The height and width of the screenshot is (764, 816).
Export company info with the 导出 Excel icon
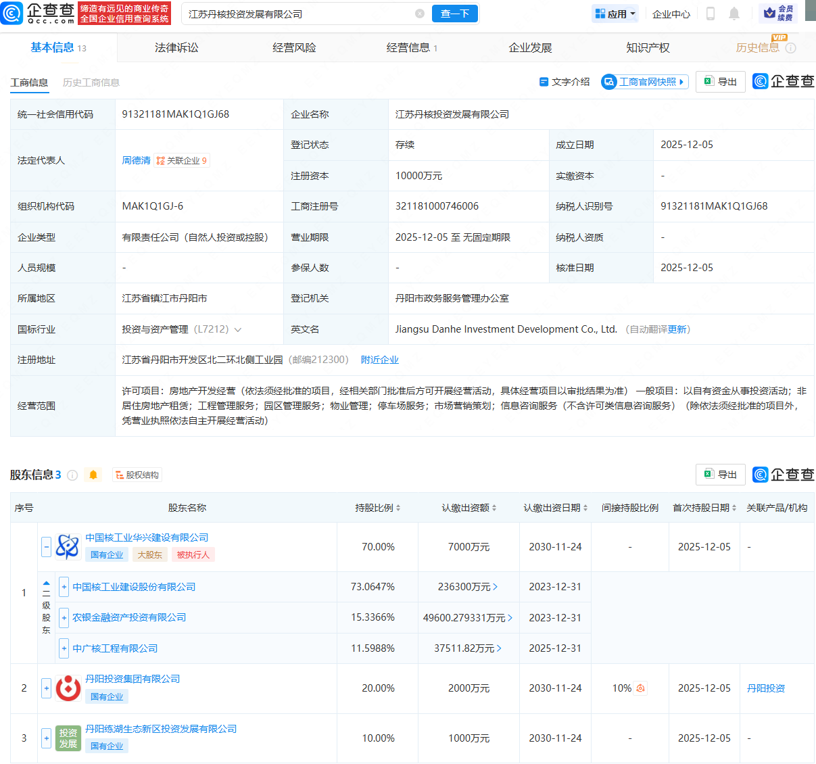click(720, 81)
